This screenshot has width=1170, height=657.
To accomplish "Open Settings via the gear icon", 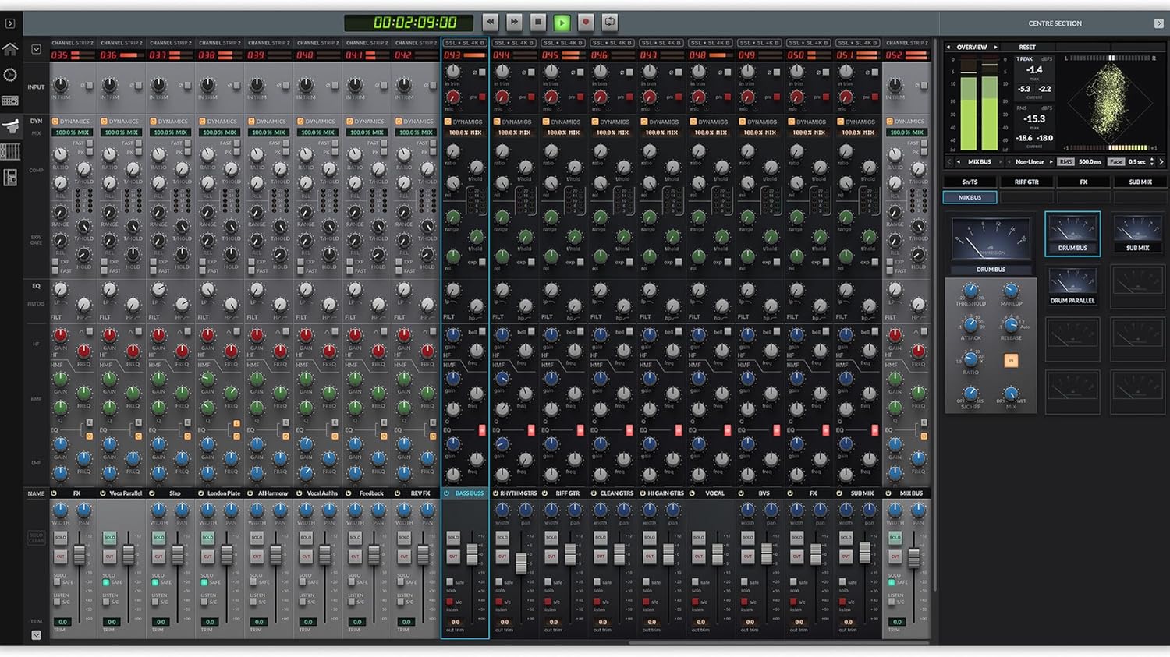I will [x=10, y=74].
